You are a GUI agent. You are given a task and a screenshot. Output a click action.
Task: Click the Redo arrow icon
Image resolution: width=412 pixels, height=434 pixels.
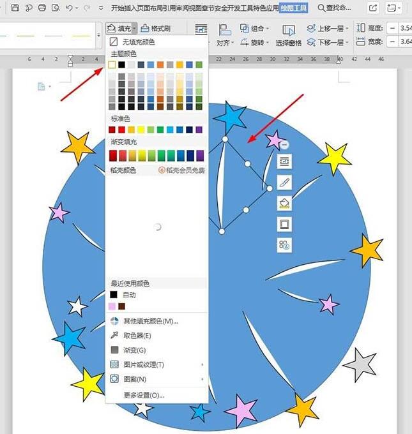87,8
